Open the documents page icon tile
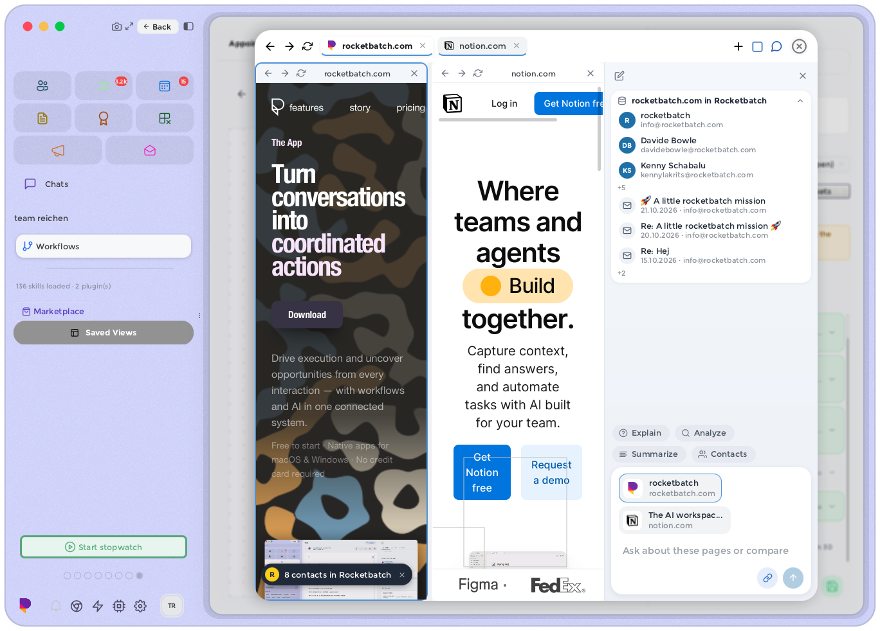 42,118
